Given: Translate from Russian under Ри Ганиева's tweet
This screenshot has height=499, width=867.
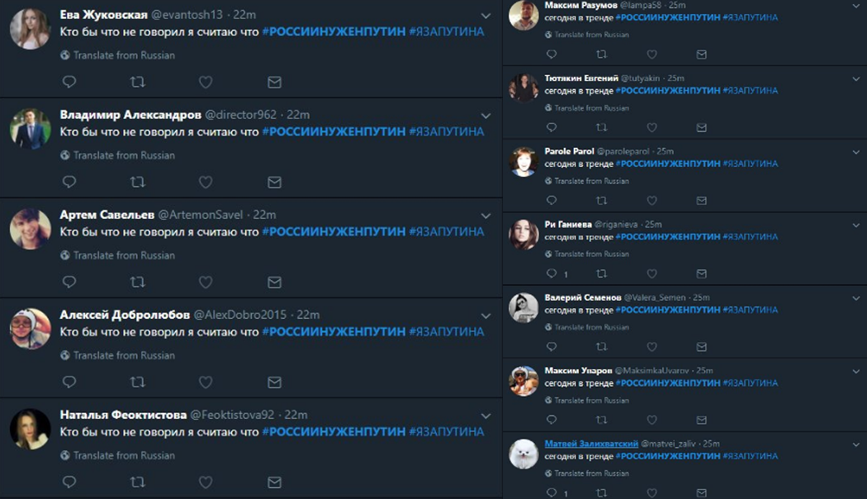Looking at the screenshot, I should (586, 254).
